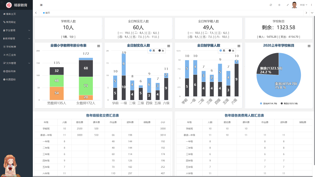
Task: Collapse the sidebar with the header menu icon
Action: 41,5
